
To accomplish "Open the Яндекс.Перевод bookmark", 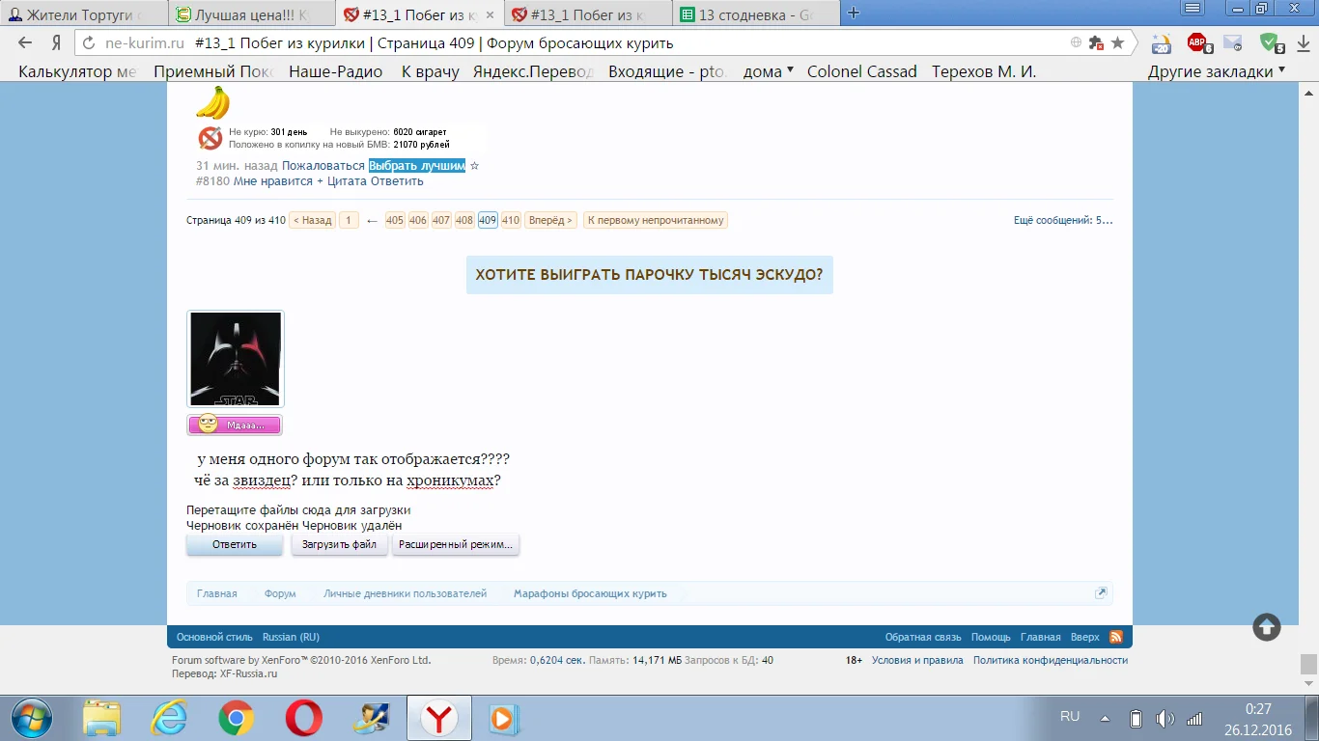I will [533, 71].
